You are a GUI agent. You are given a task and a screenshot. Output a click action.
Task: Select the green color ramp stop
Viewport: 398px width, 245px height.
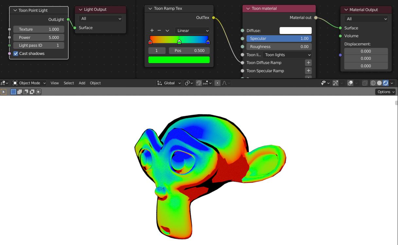tap(179, 42)
